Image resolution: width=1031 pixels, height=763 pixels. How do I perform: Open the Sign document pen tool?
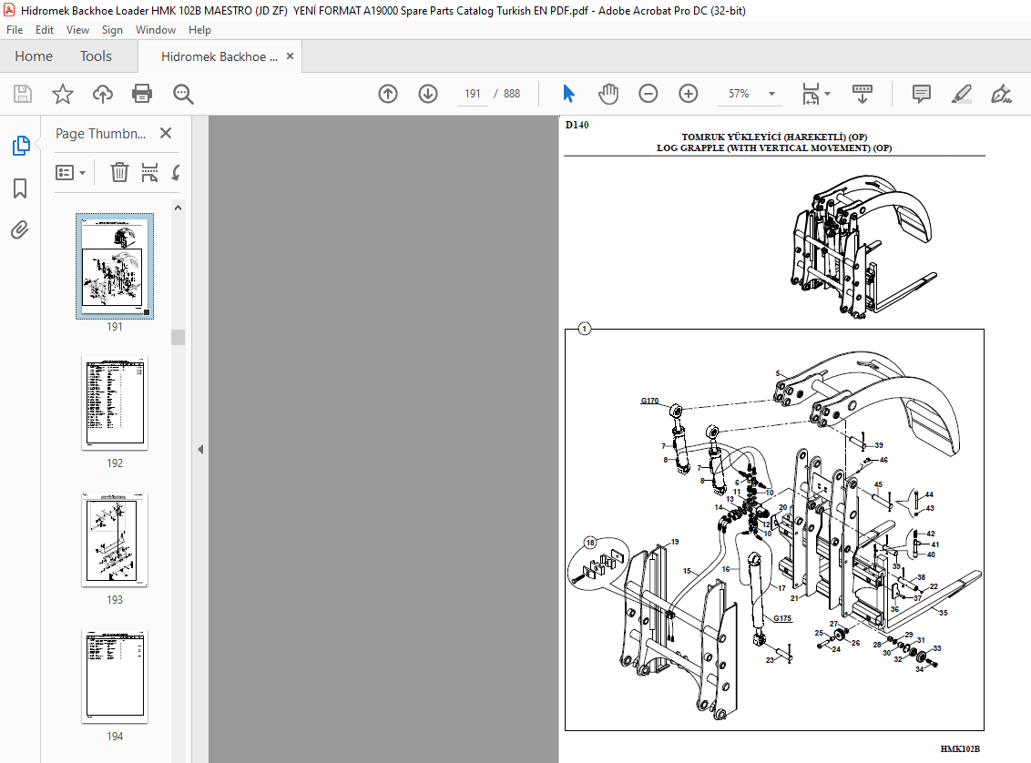1001,94
